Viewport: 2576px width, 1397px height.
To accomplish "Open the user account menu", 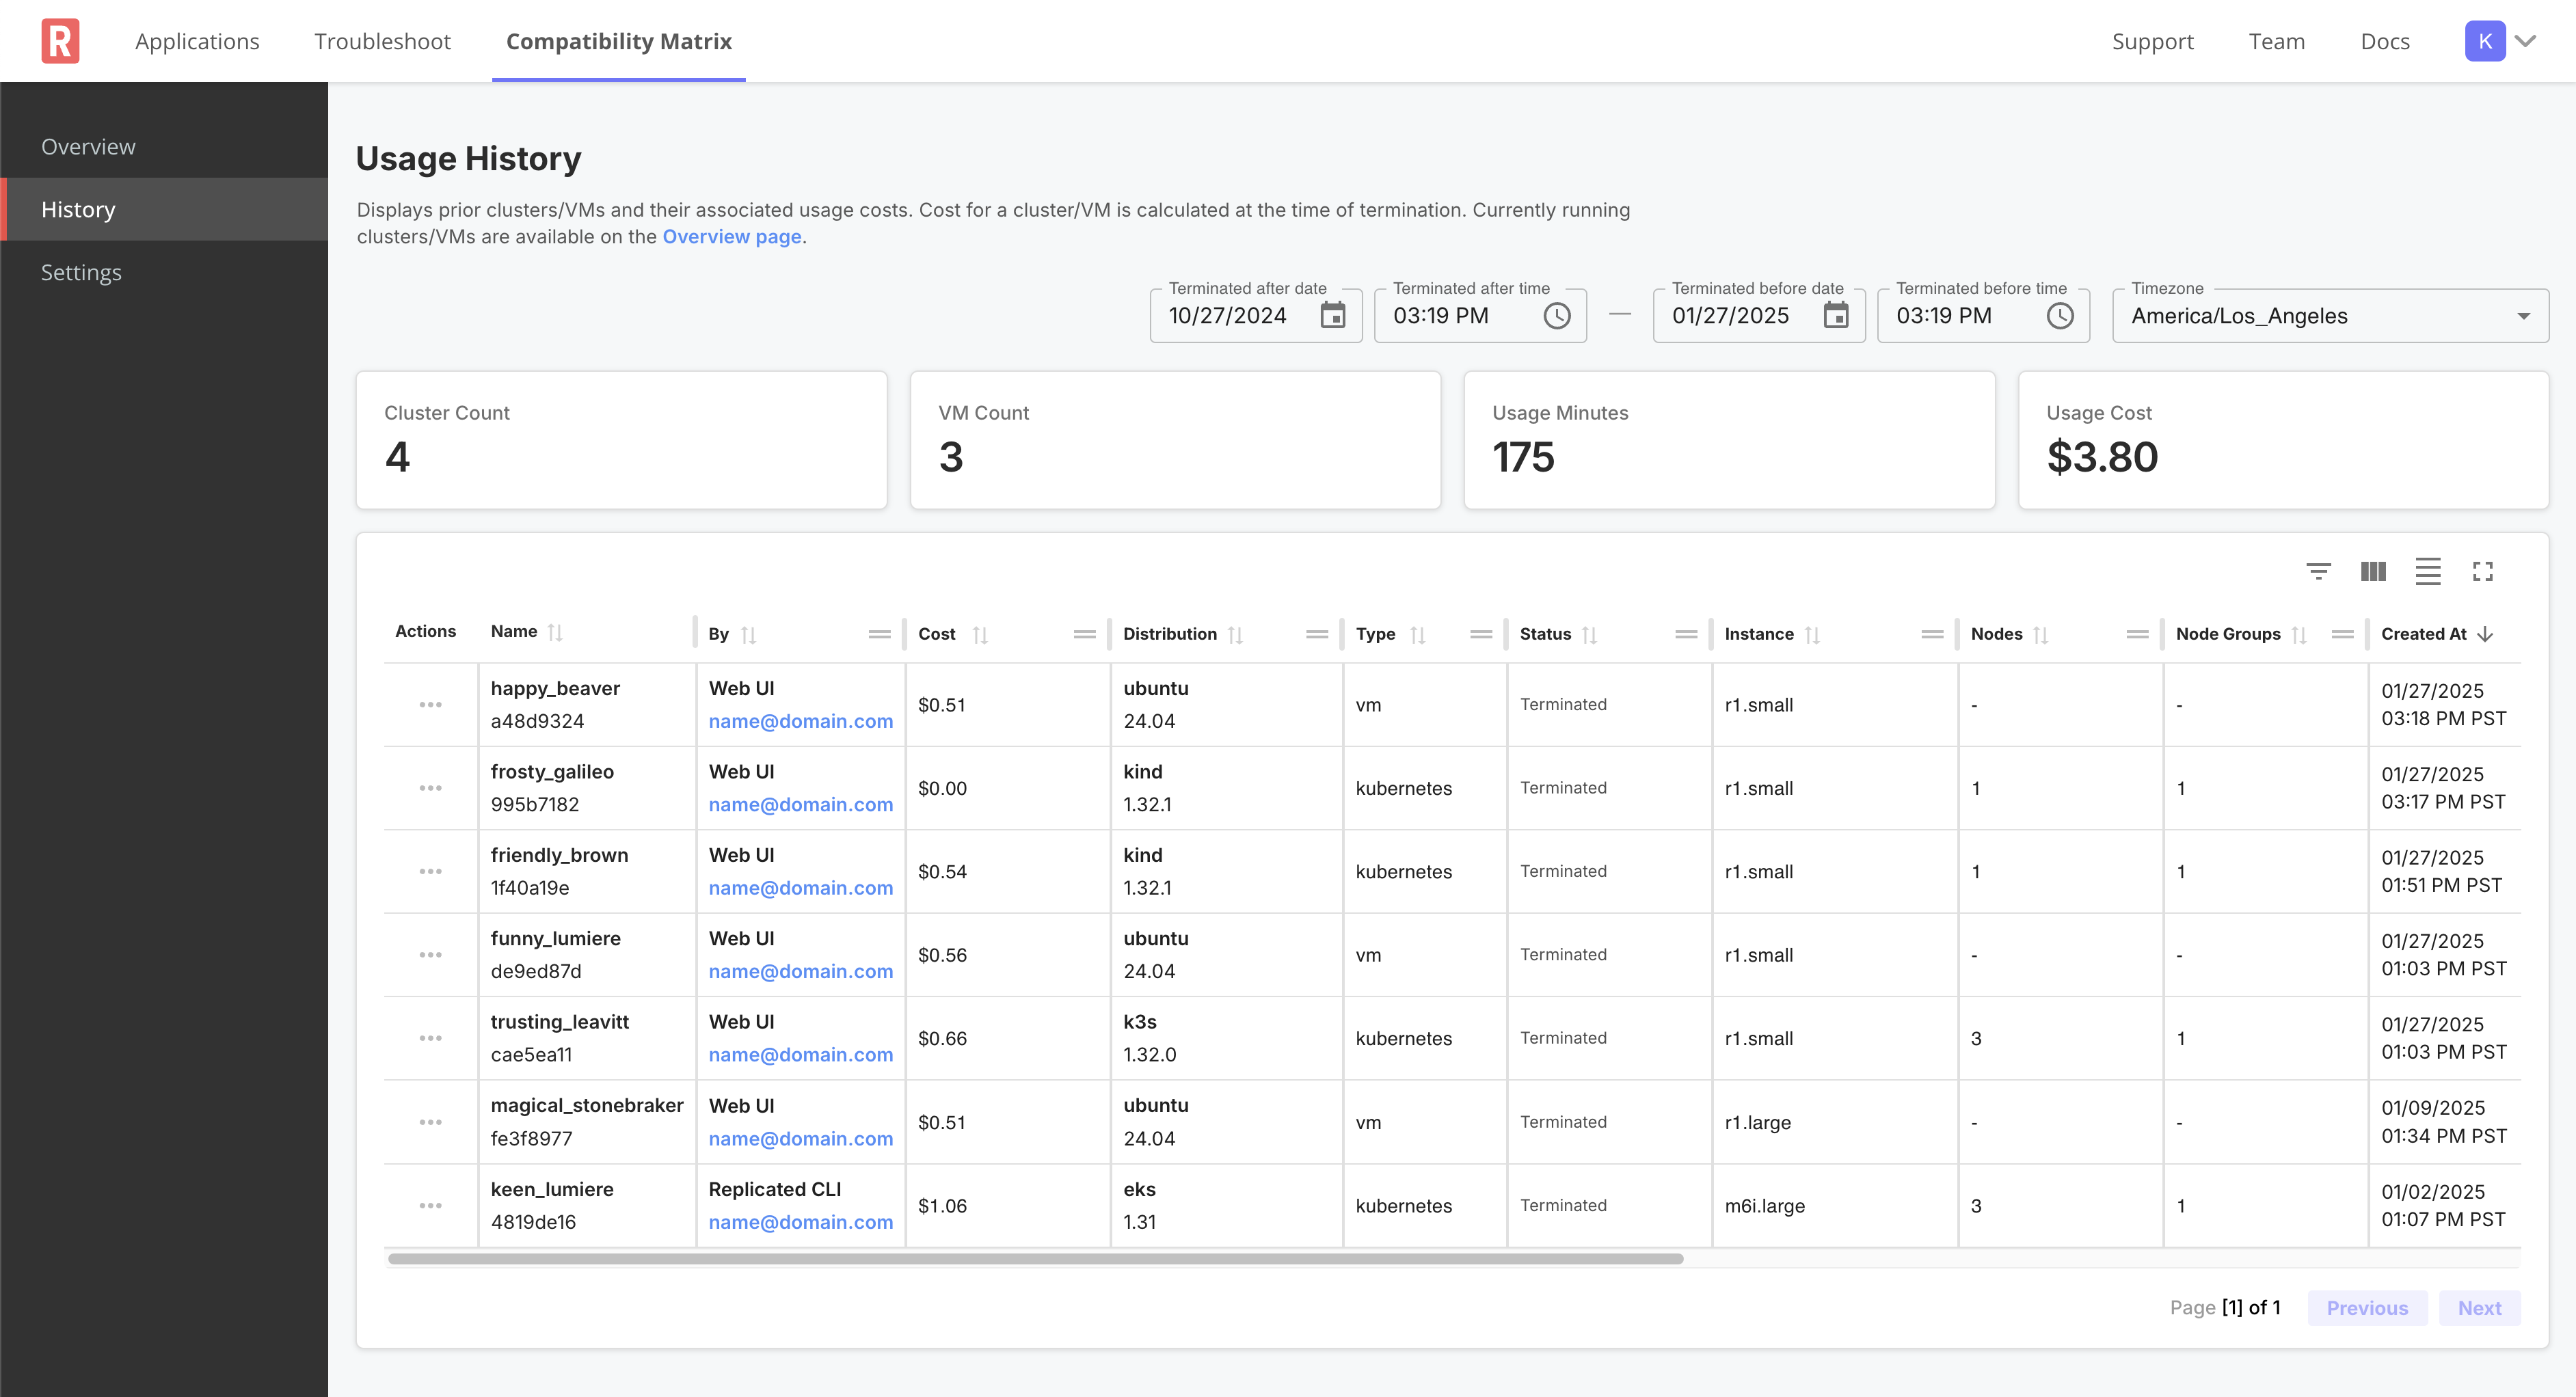I will point(2500,40).
